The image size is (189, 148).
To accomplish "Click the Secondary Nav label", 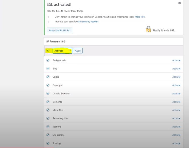I will 60,118.
